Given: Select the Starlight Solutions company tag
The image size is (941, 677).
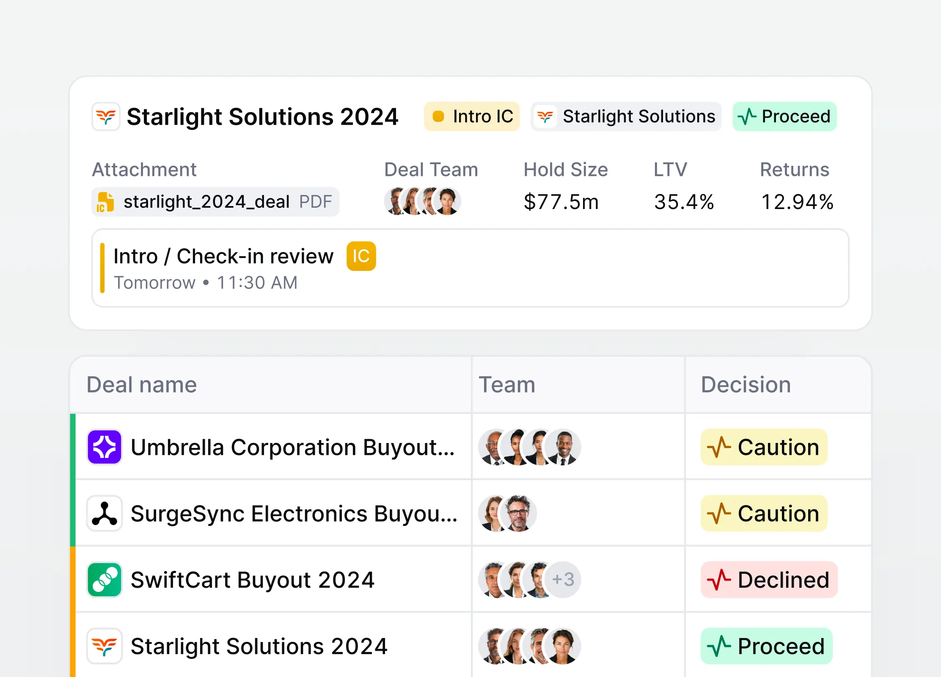Looking at the screenshot, I should 626,116.
